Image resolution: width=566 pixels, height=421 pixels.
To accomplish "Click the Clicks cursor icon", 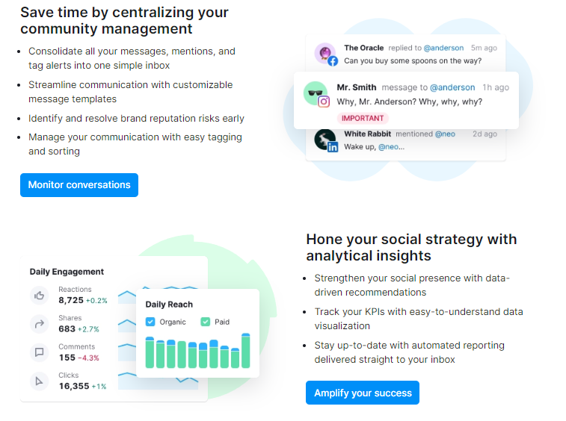I will click(39, 381).
